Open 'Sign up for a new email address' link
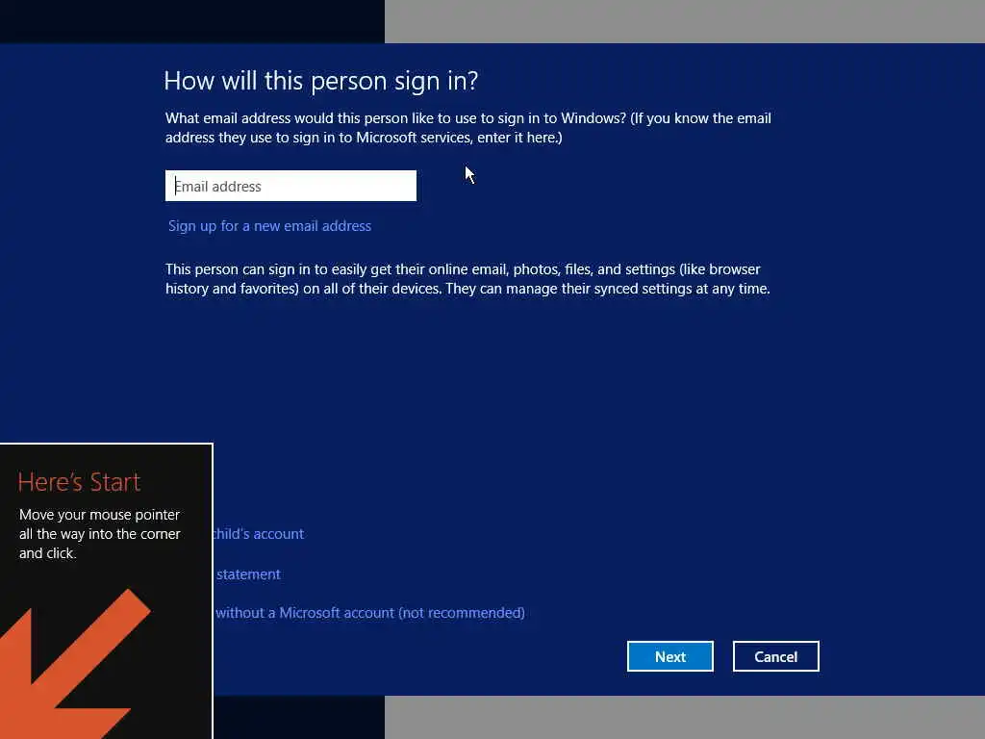 [269, 226]
